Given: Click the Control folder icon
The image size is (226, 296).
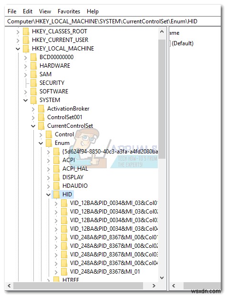Looking at the screenshot, I should pos(49,134).
